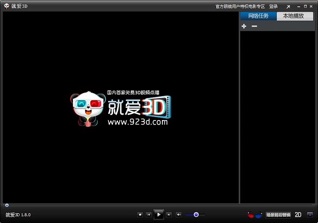Switch to the 本地播放 tab
This screenshot has width=318, height=223.
295,16
